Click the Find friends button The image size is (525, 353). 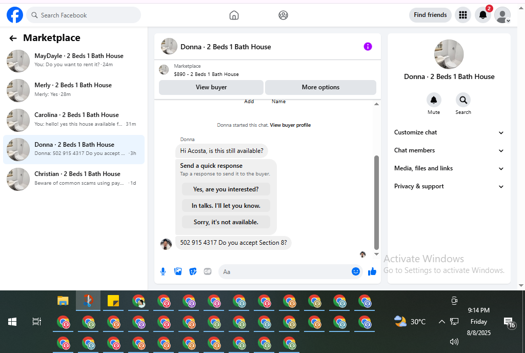[430, 15]
